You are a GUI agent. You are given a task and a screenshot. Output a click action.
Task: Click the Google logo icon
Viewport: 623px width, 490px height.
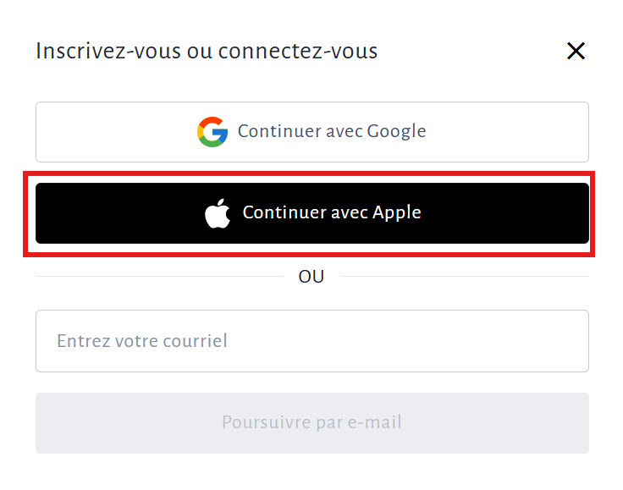click(212, 132)
